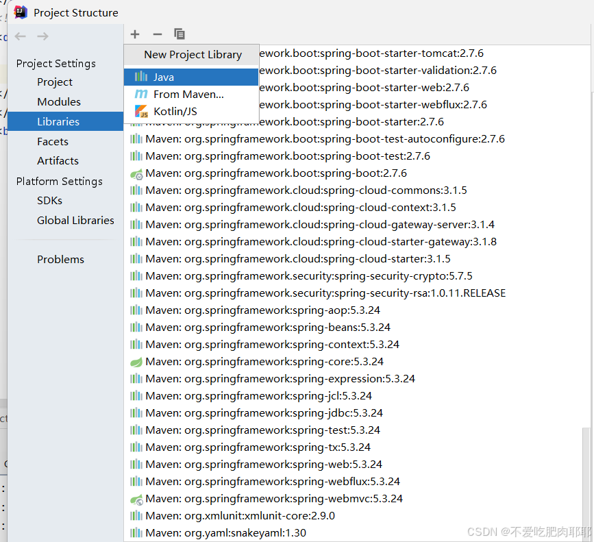This screenshot has width=594, height=542.
Task: Click the copy library icon in the toolbar
Action: (x=180, y=34)
